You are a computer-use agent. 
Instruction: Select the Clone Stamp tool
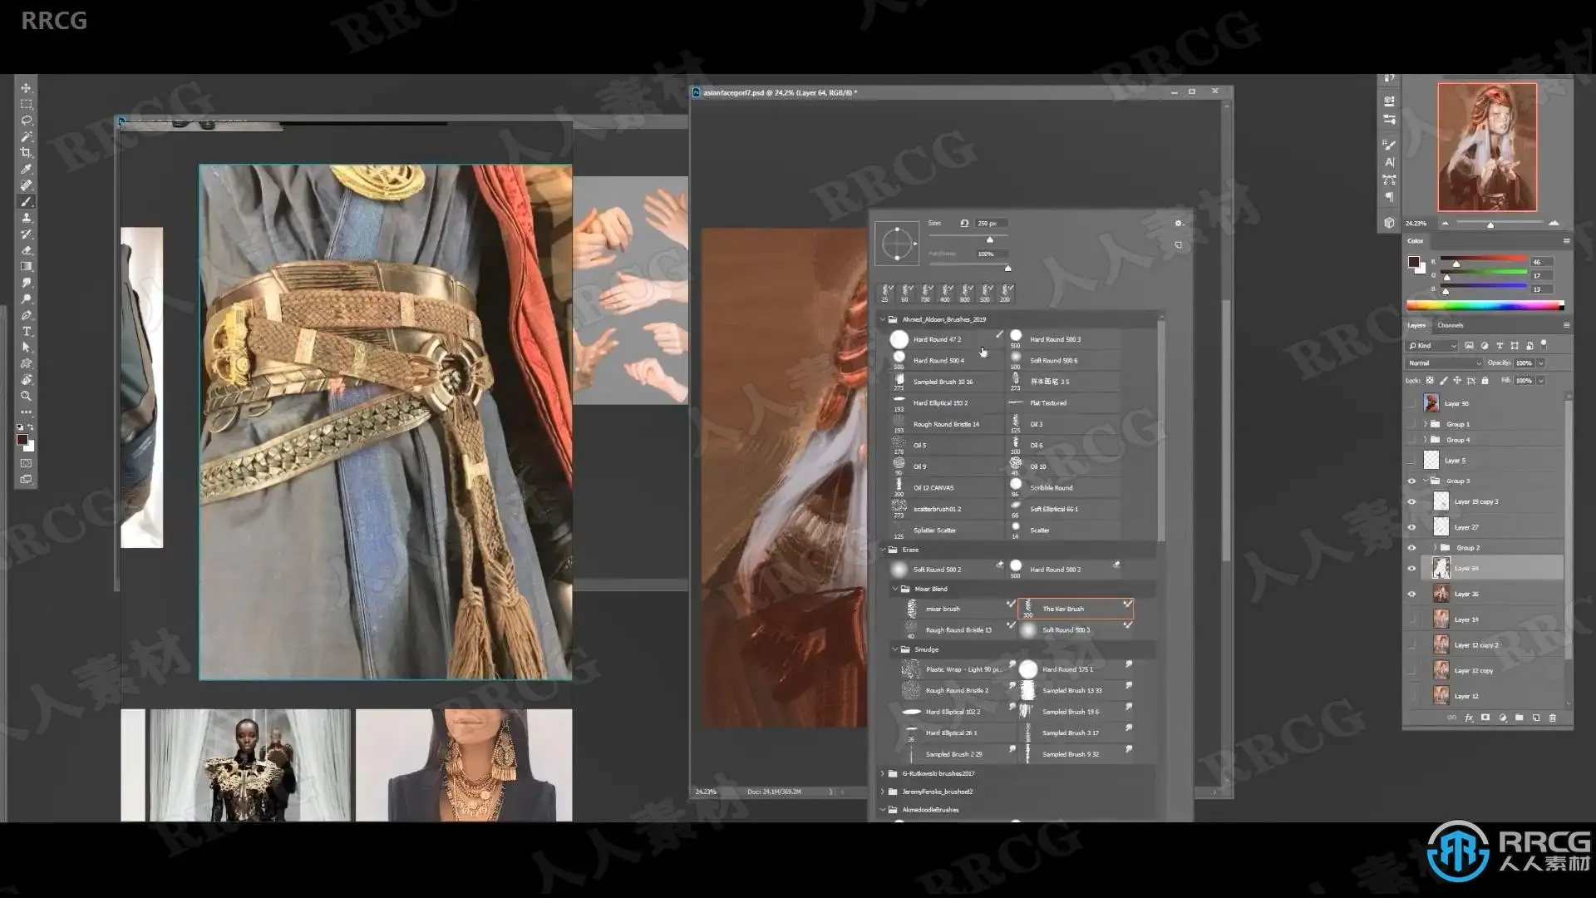(x=26, y=218)
